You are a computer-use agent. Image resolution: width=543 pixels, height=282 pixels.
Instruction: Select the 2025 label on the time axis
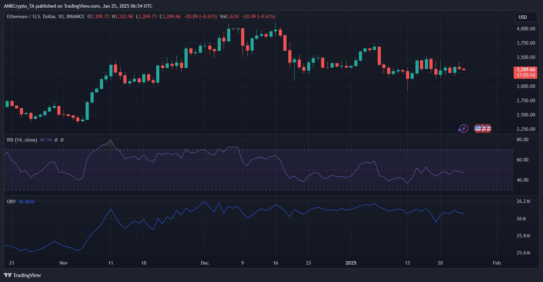[351, 263]
